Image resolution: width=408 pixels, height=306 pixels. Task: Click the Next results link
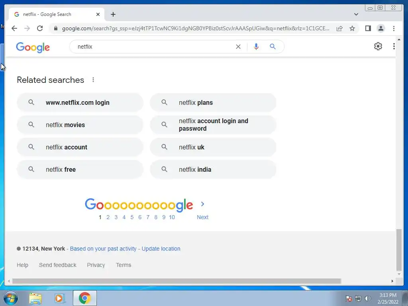[202, 217]
